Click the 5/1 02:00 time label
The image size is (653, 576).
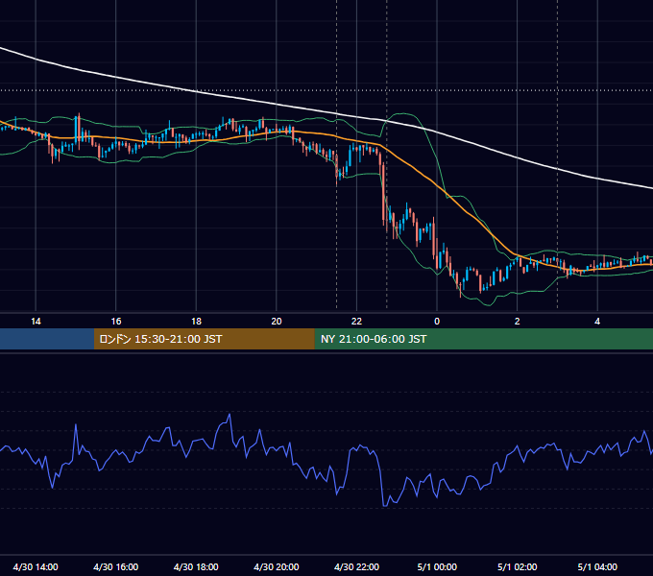pos(518,566)
